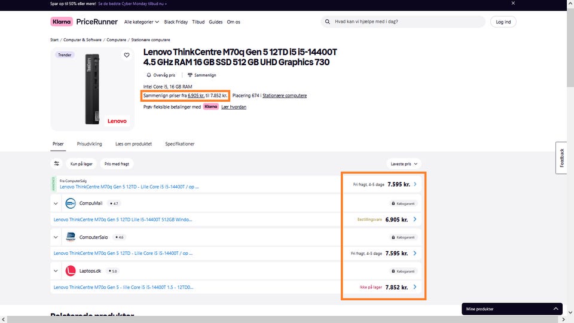Click the CompuMail store logo

click(71, 203)
